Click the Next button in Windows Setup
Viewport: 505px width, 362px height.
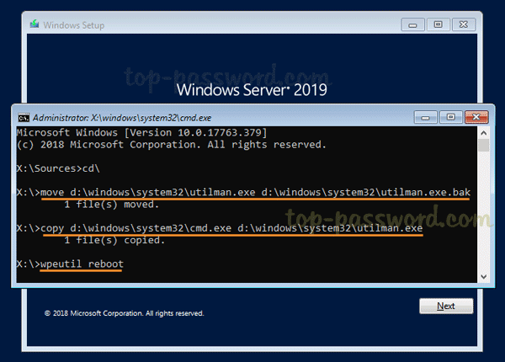click(x=446, y=306)
